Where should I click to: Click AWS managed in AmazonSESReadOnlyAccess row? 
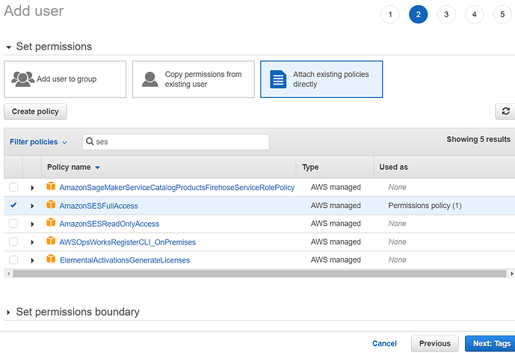pos(336,224)
